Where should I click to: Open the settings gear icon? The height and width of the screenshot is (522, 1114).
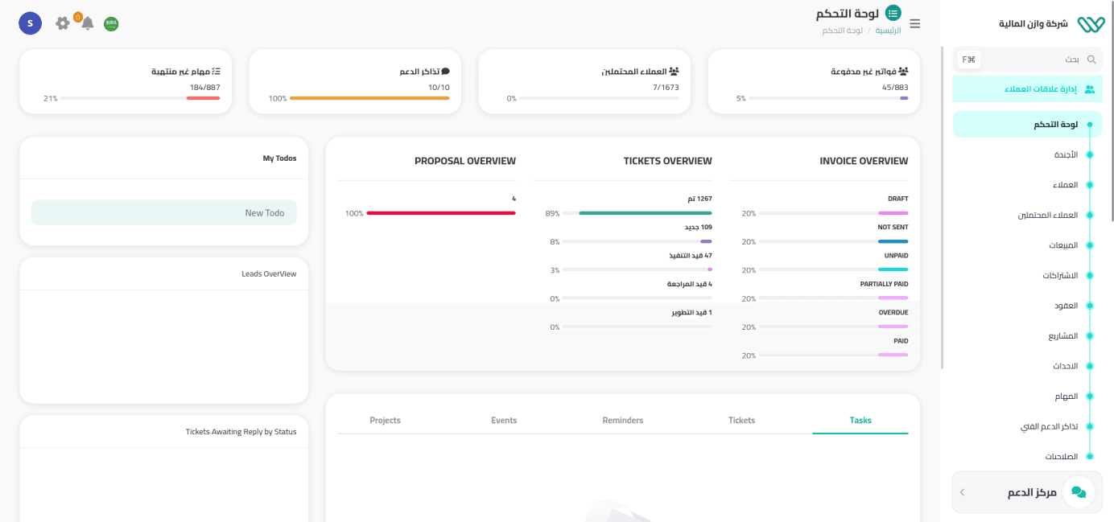pos(63,23)
